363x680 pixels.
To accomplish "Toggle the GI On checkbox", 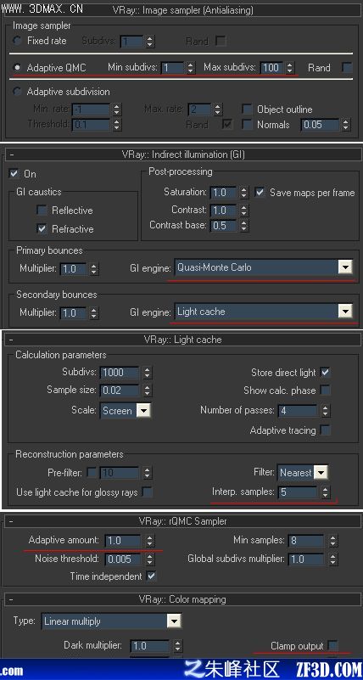I will tap(14, 173).
